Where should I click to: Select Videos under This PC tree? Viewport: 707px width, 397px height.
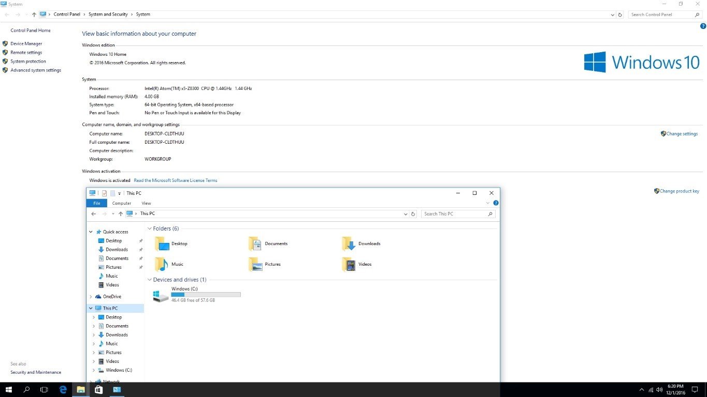tap(112, 361)
